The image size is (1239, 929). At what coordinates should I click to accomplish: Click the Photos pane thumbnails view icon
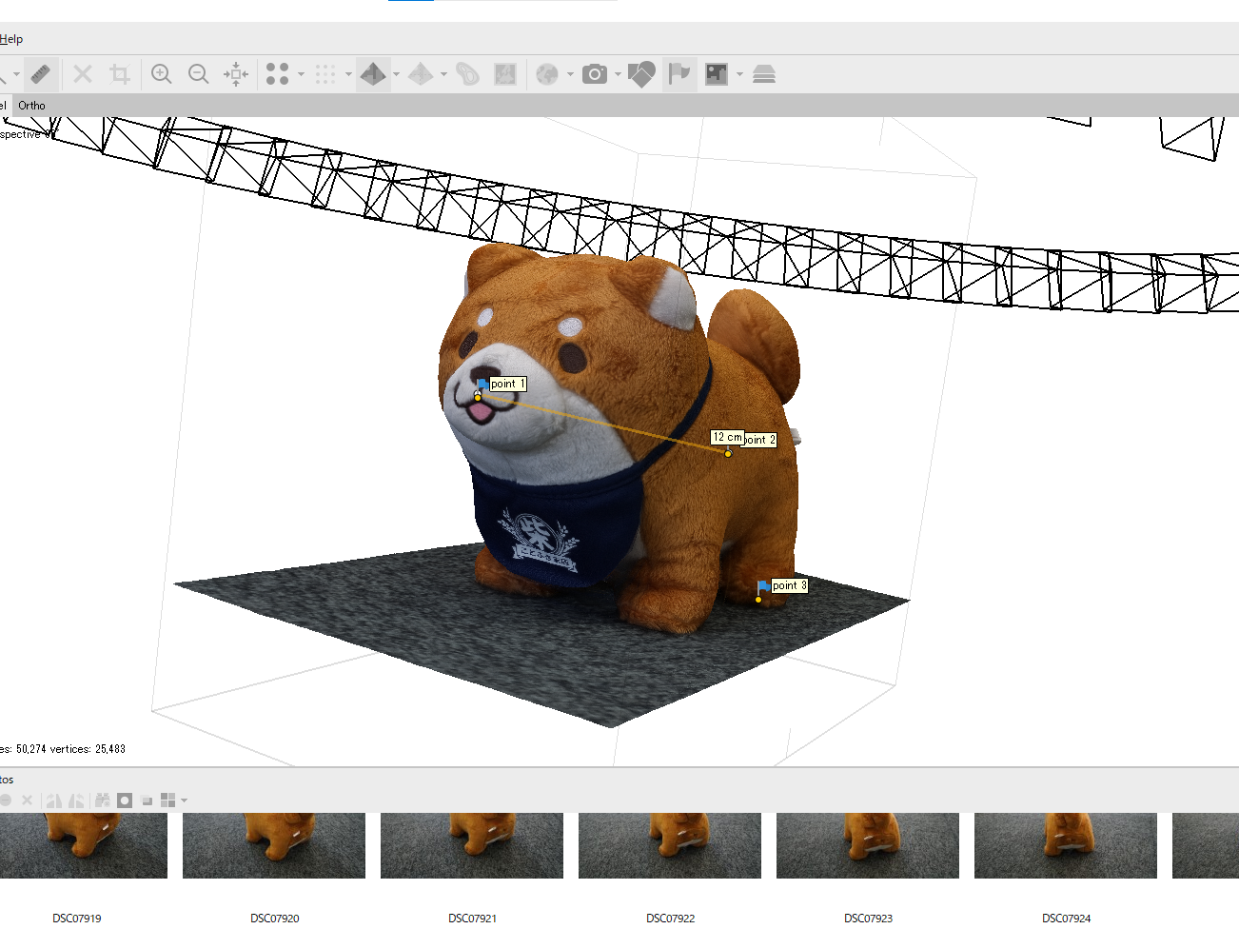coord(168,801)
